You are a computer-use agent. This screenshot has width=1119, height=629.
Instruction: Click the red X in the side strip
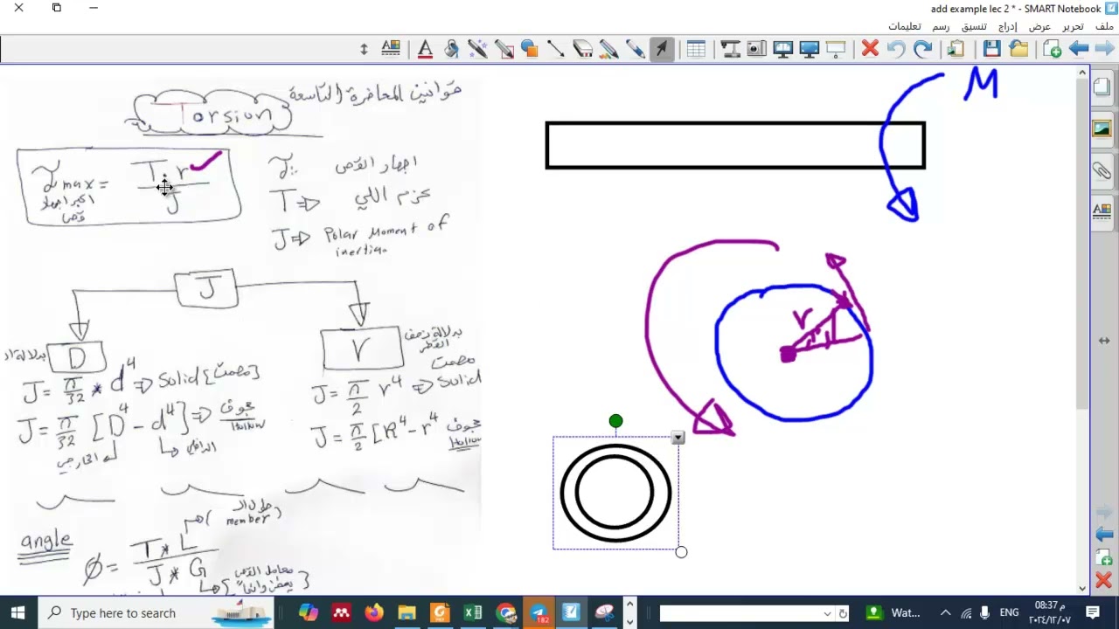pos(1103,580)
